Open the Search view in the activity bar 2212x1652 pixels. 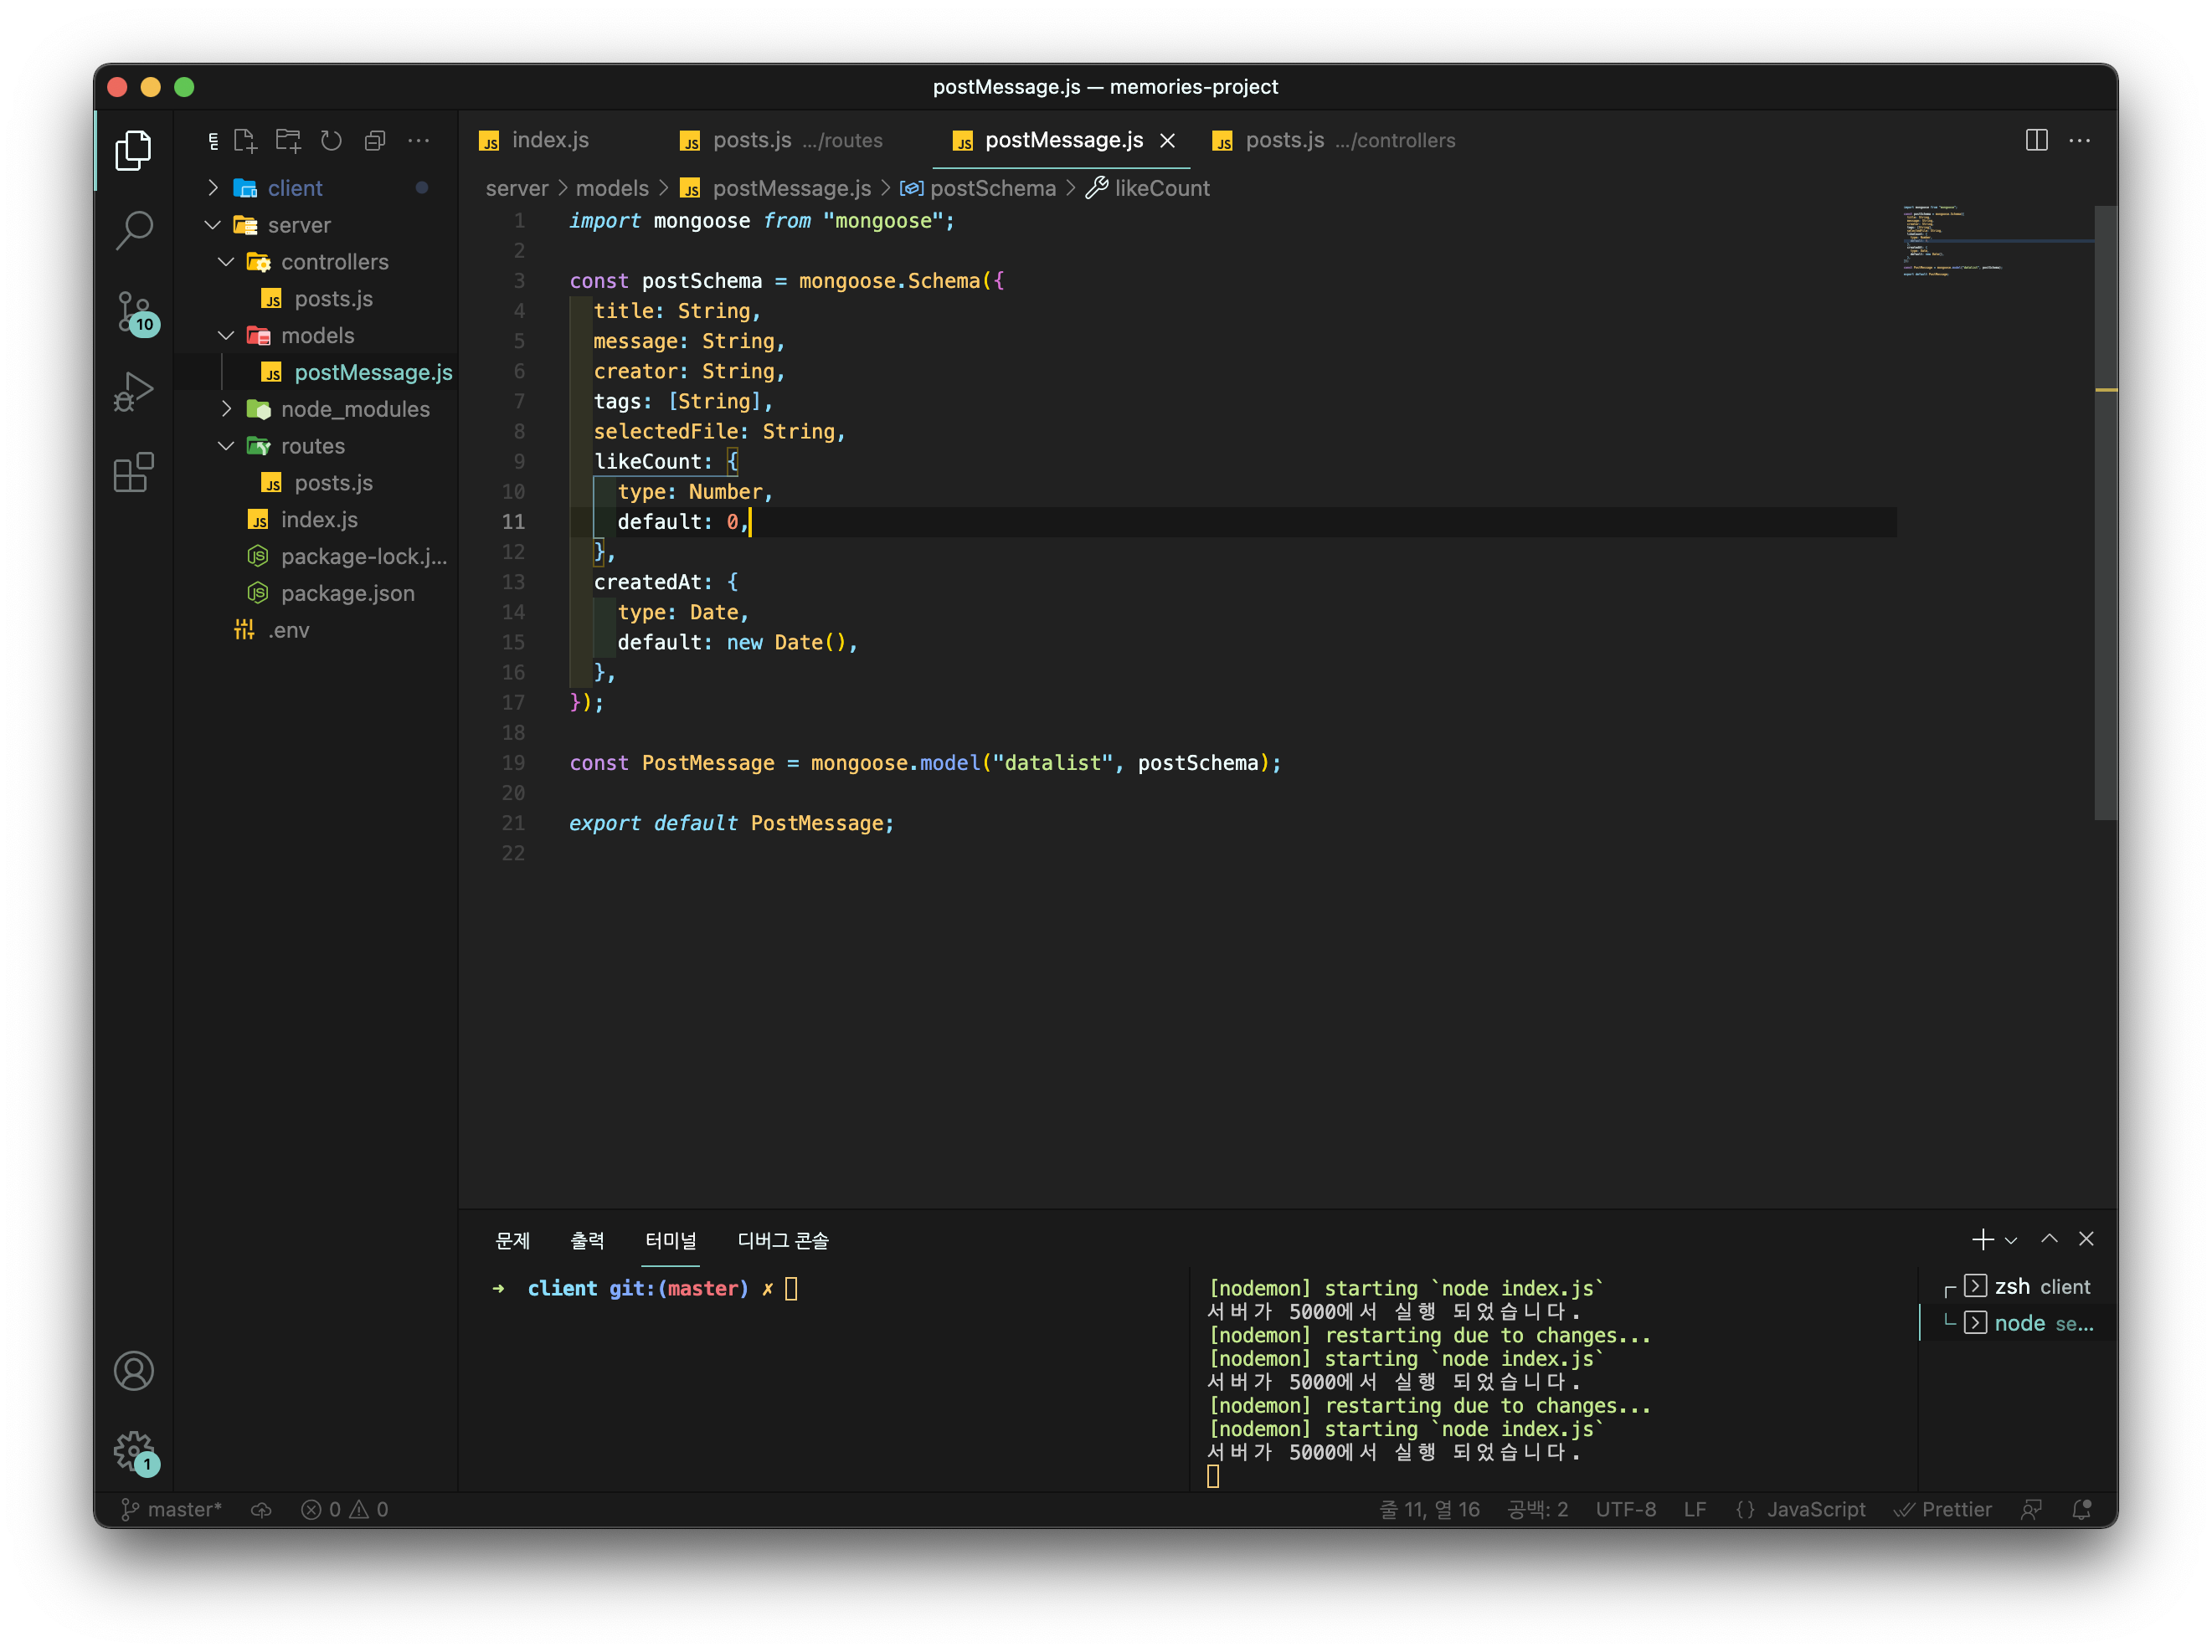134,230
